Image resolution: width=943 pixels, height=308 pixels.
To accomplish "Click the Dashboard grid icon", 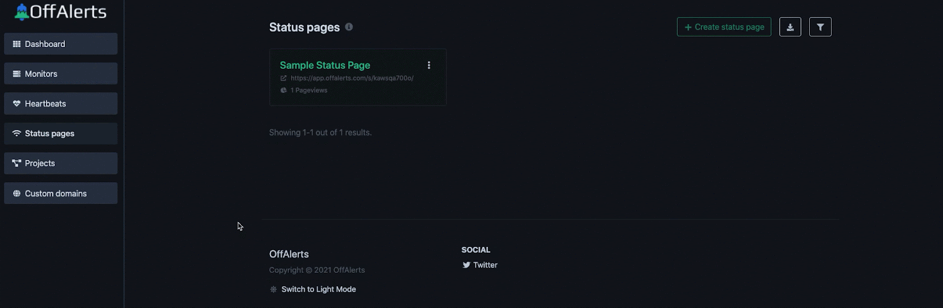I will pos(17,44).
